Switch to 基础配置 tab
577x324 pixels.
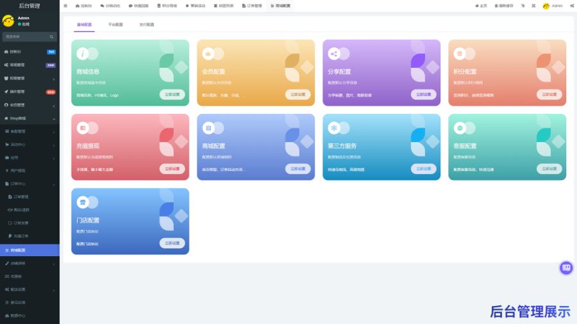point(84,24)
